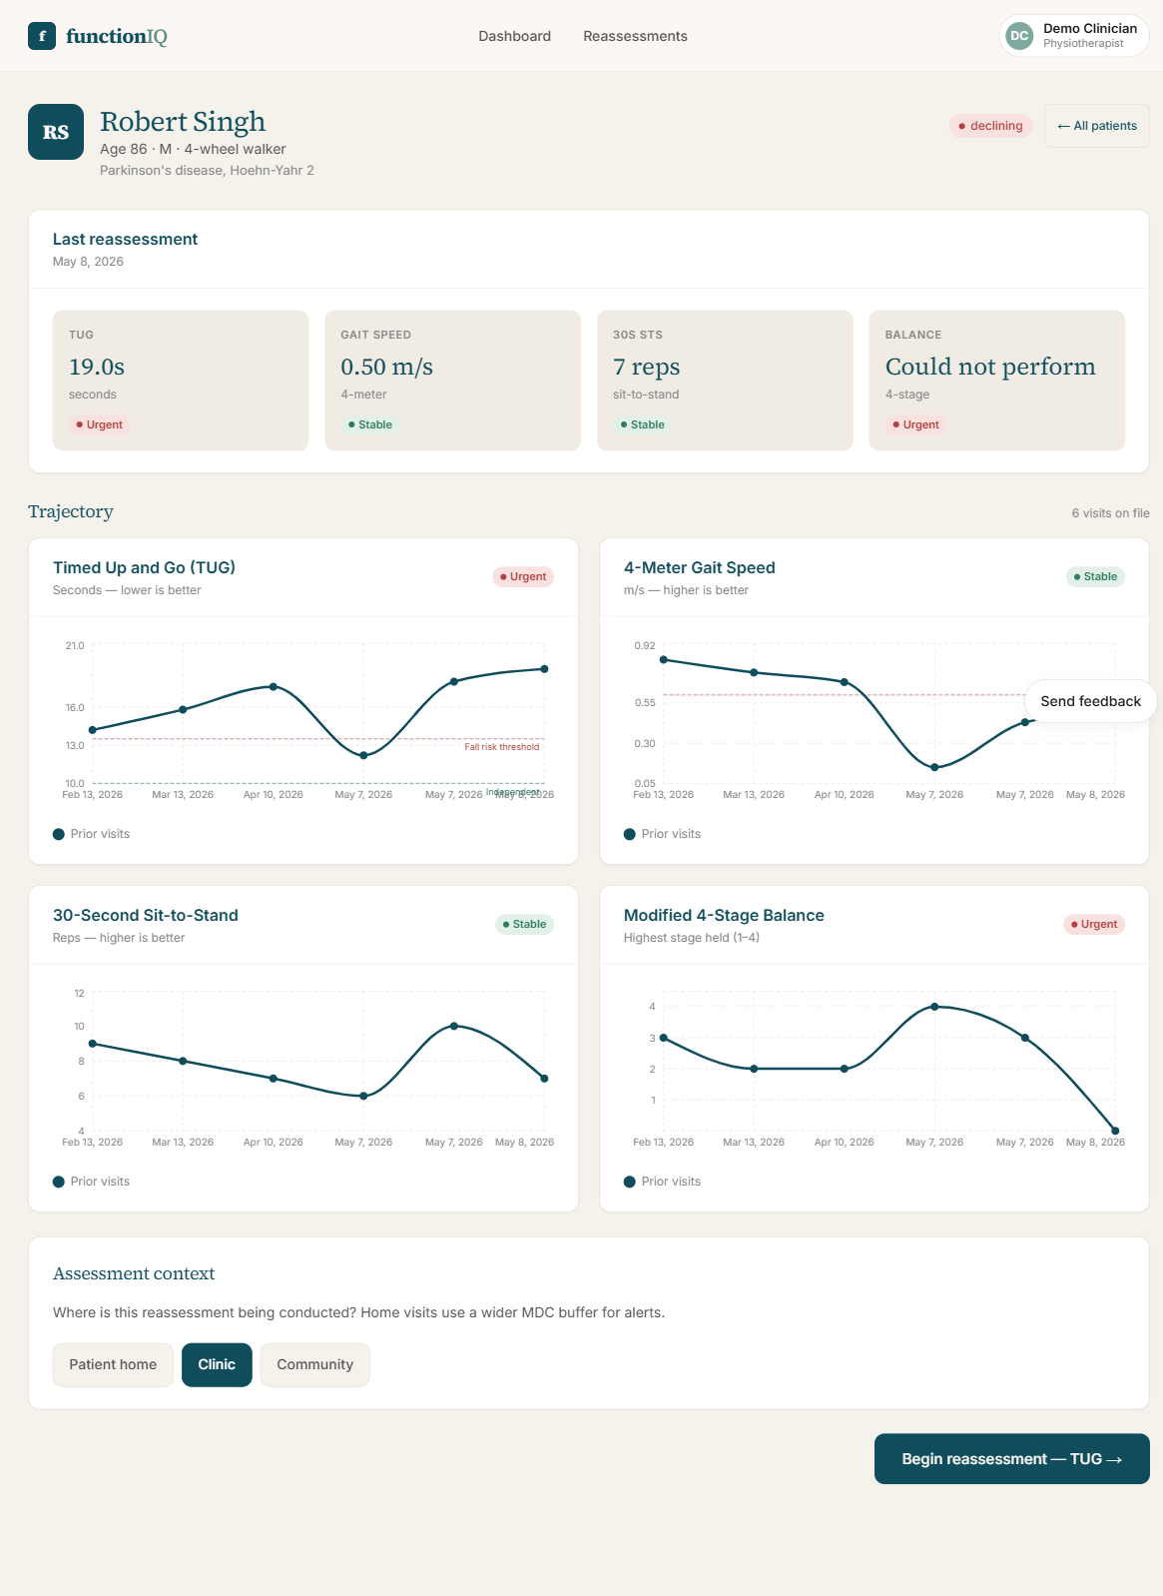Screen dimensions: 1163x1596
Task: Click the functionIQ logo icon
Action: [42, 36]
